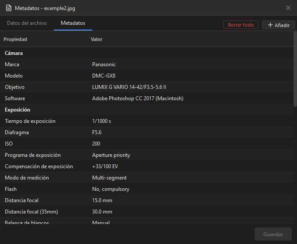
Task: Select the Cámara section heading
Action: (x=14, y=53)
